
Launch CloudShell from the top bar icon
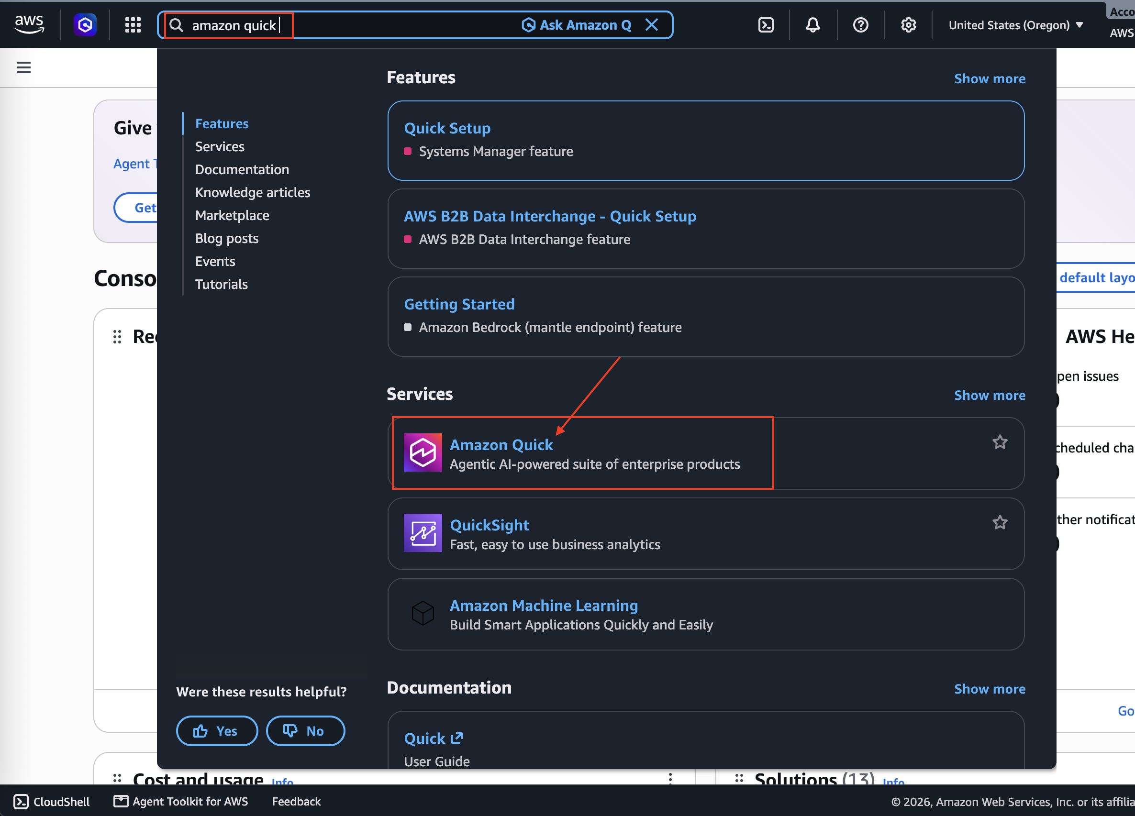pyautogui.click(x=766, y=25)
